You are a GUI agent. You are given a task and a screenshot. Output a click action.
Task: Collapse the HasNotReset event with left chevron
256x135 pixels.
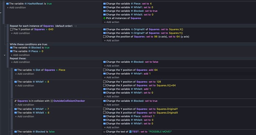[x=1, y=13]
